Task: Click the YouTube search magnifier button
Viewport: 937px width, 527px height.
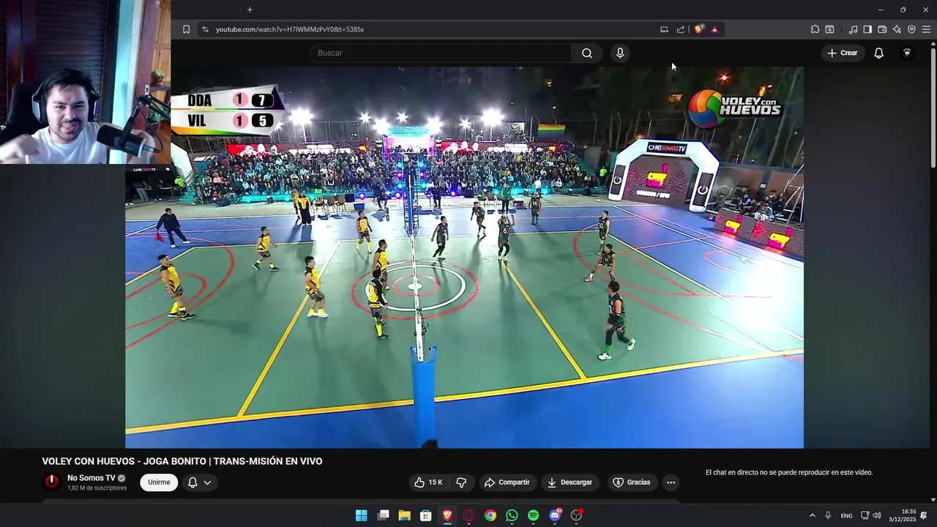Action: pos(587,53)
